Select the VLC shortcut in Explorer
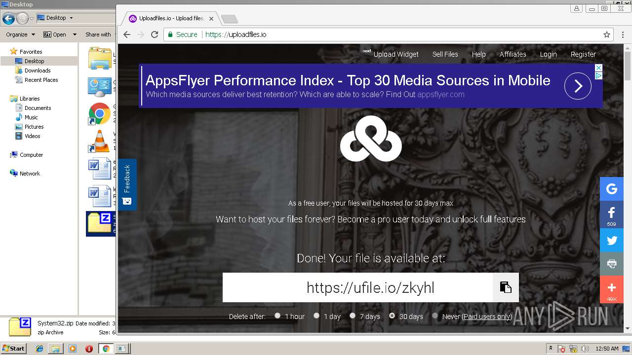 point(99,142)
